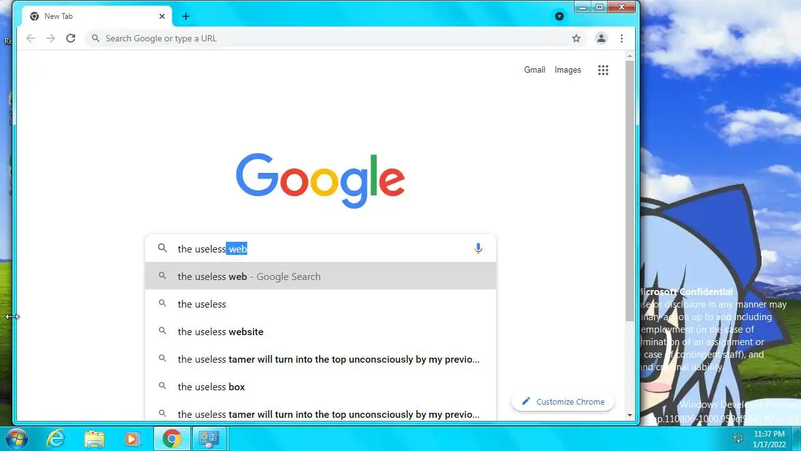Open the tab search dropdown arrow
The height and width of the screenshot is (451, 801).
click(559, 16)
